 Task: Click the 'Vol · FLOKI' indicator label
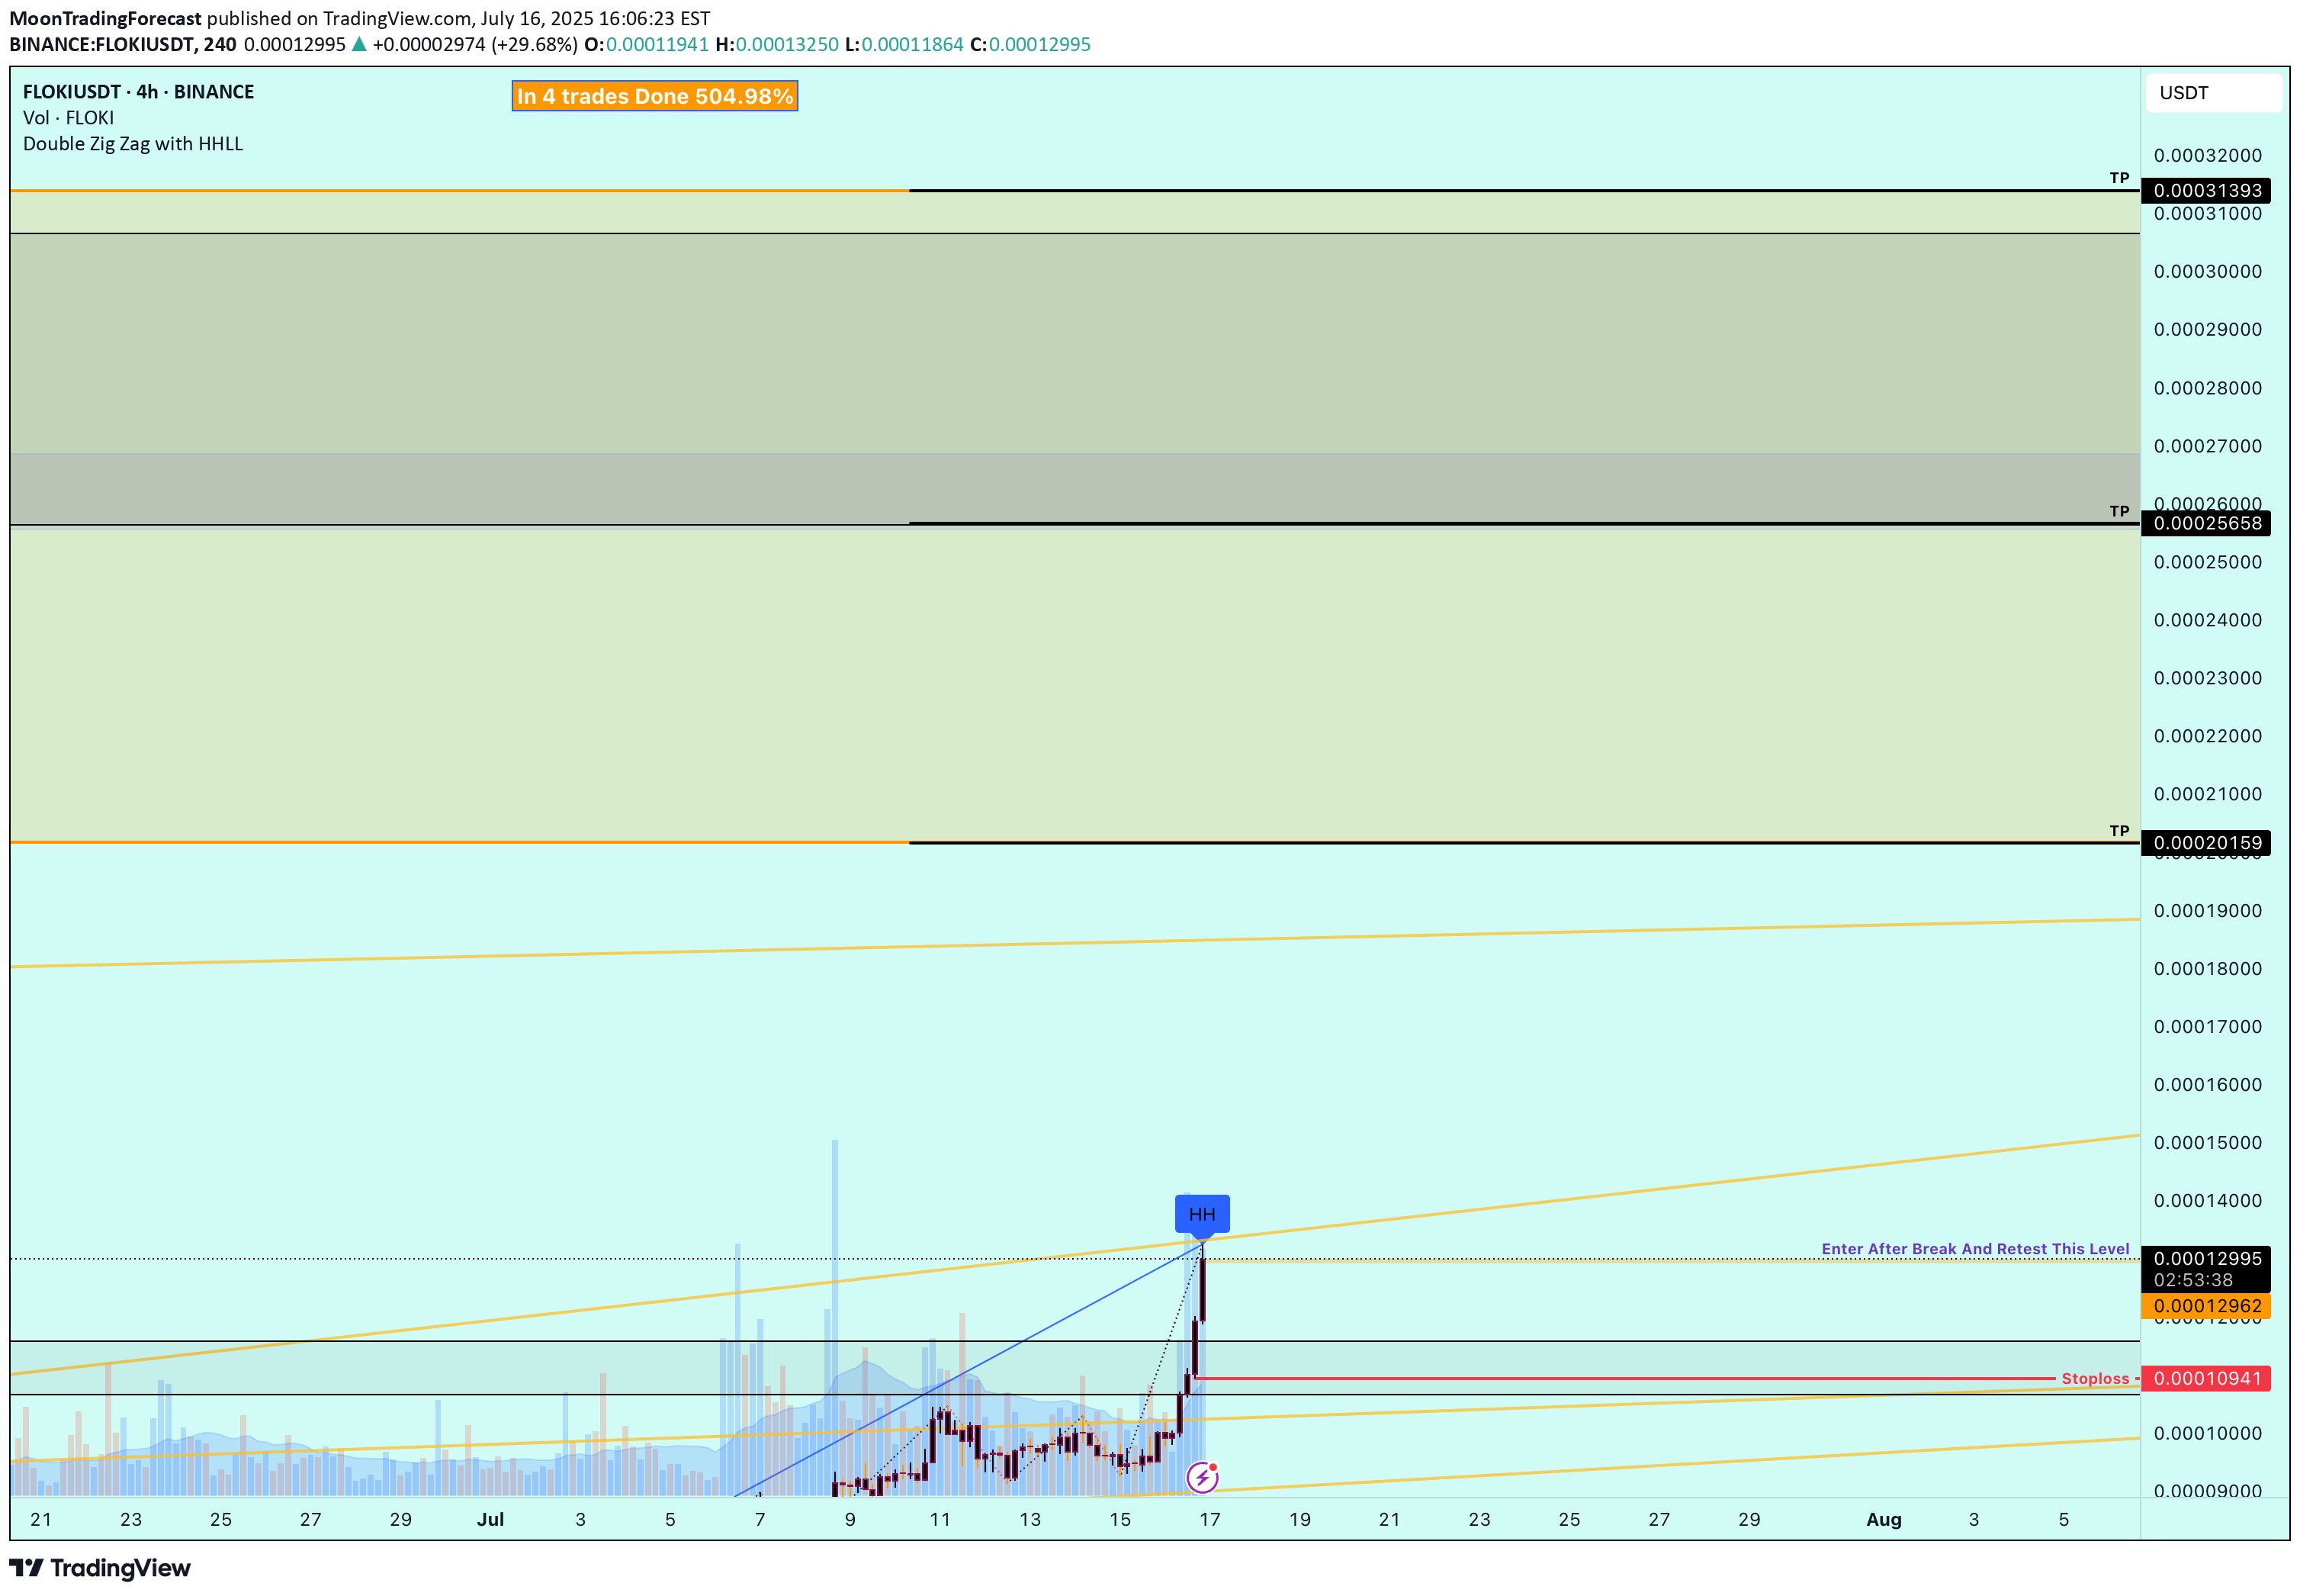point(68,118)
